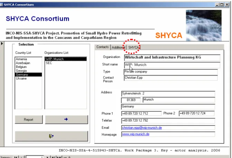Click the Telefax field
This screenshot has height=158, width=232.
pyautogui.click(x=168, y=121)
